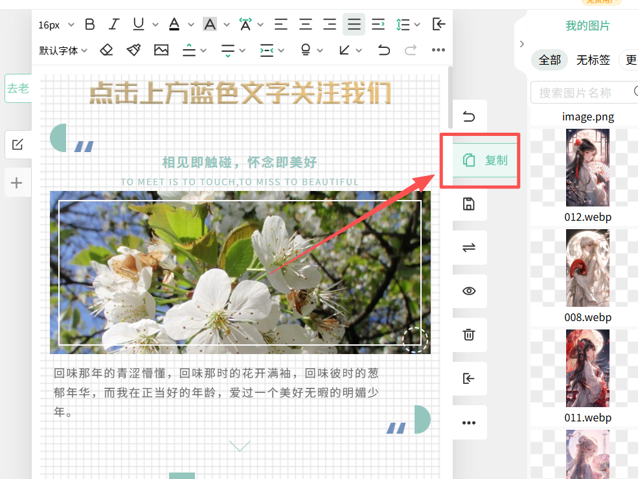Enable justify text alignment

[x=354, y=25]
